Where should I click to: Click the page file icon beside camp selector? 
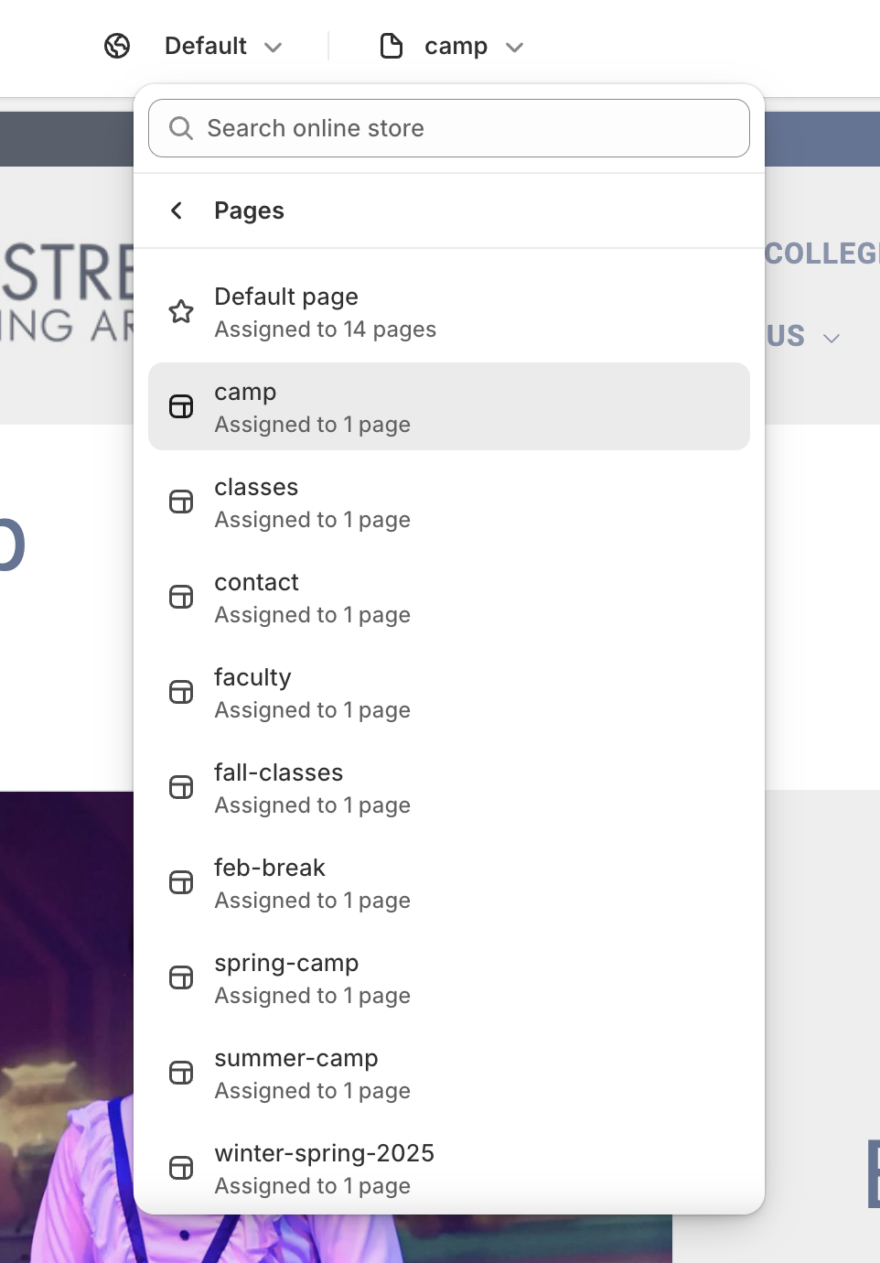[391, 45]
